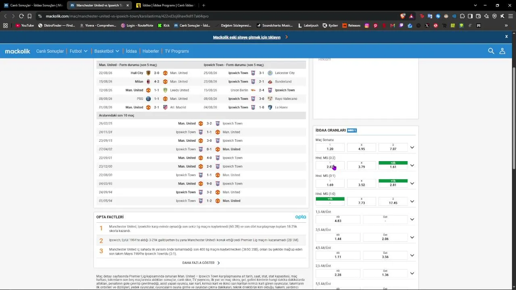Click the old Mackolik site banner link
The image size is (516, 290).
pyautogui.click(x=247, y=37)
